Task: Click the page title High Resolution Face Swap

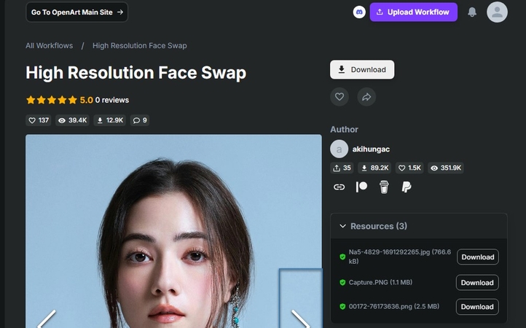Action: [x=136, y=73]
